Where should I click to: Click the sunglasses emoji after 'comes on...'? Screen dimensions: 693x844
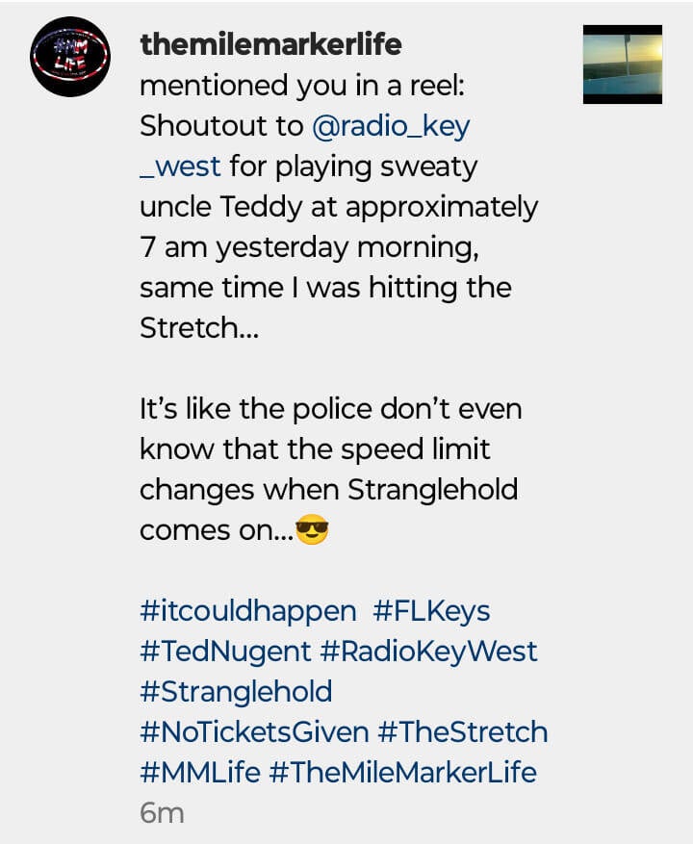click(x=312, y=530)
